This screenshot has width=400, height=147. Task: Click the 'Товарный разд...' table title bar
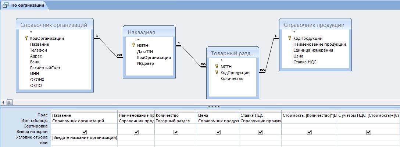(x=232, y=53)
